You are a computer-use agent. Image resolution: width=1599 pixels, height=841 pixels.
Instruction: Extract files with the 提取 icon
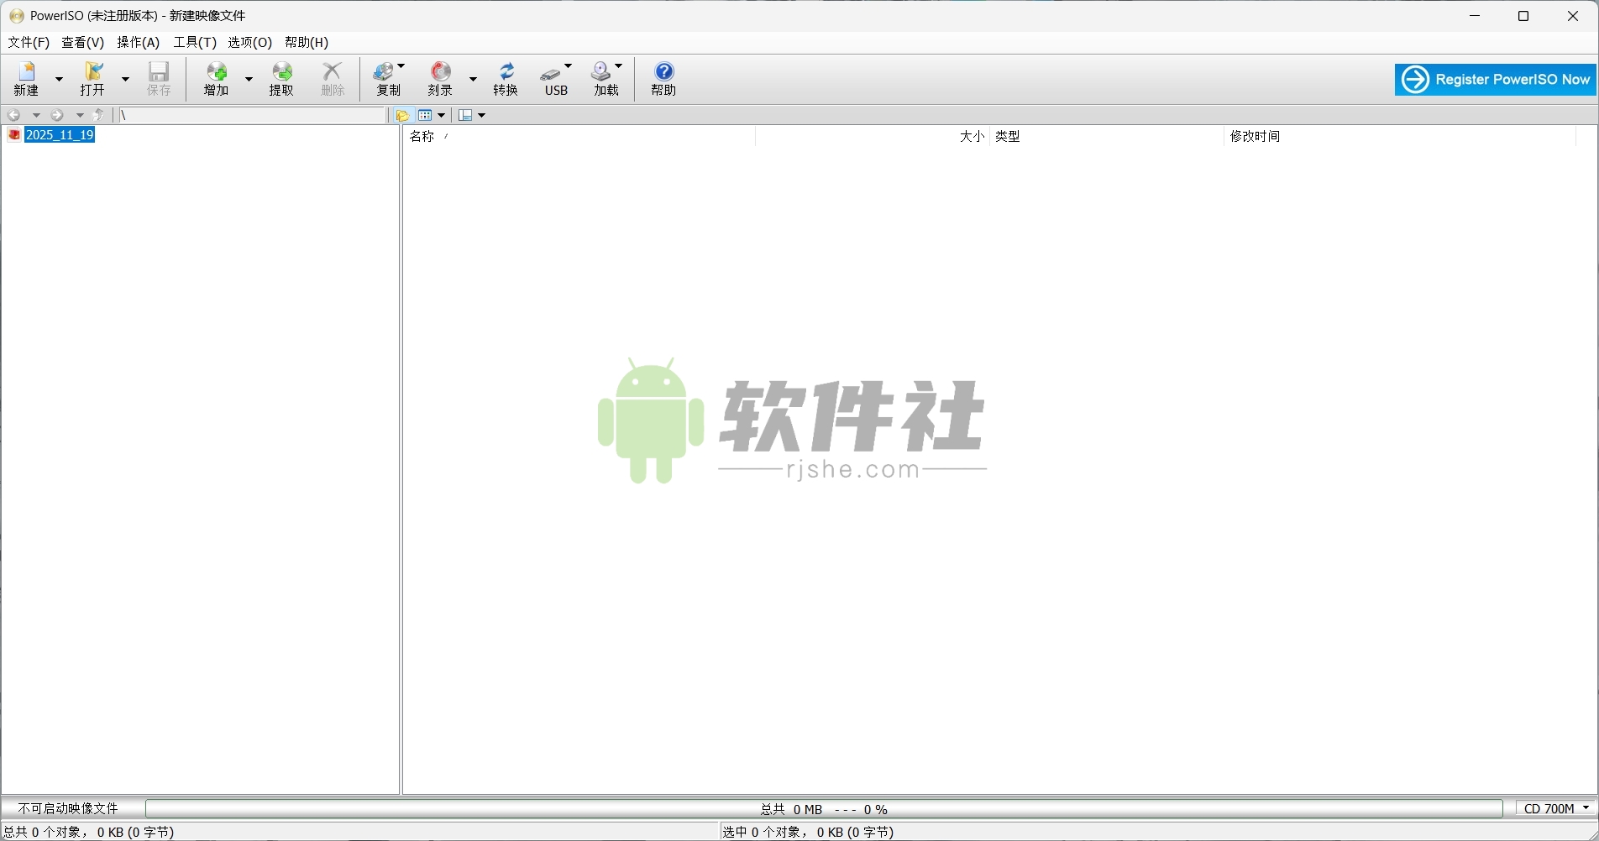(282, 79)
